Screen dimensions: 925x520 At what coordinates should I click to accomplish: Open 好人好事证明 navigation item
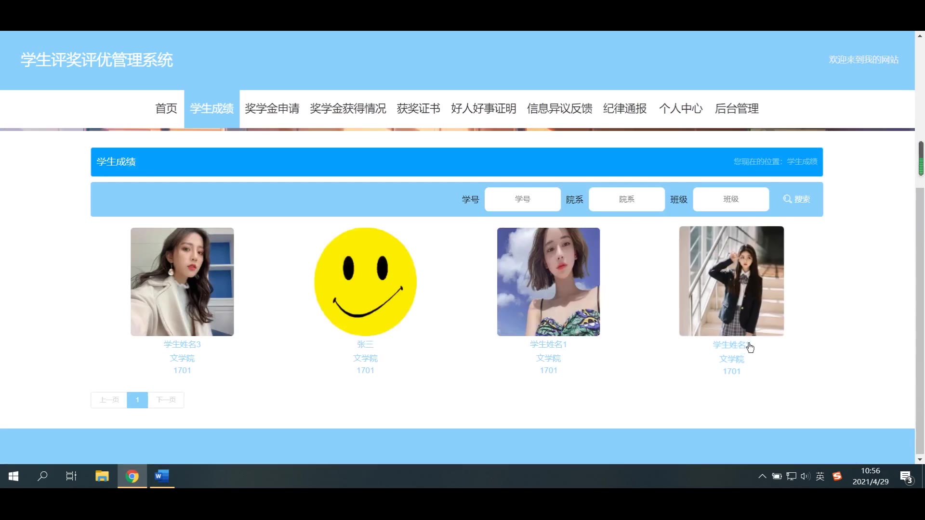[484, 109]
